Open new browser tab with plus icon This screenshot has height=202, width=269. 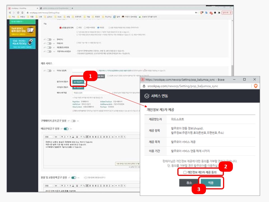tap(73, 8)
